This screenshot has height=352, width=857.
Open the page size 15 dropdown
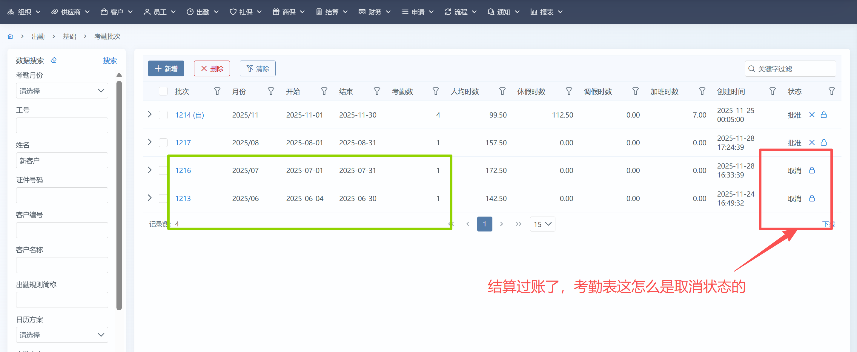coord(542,224)
